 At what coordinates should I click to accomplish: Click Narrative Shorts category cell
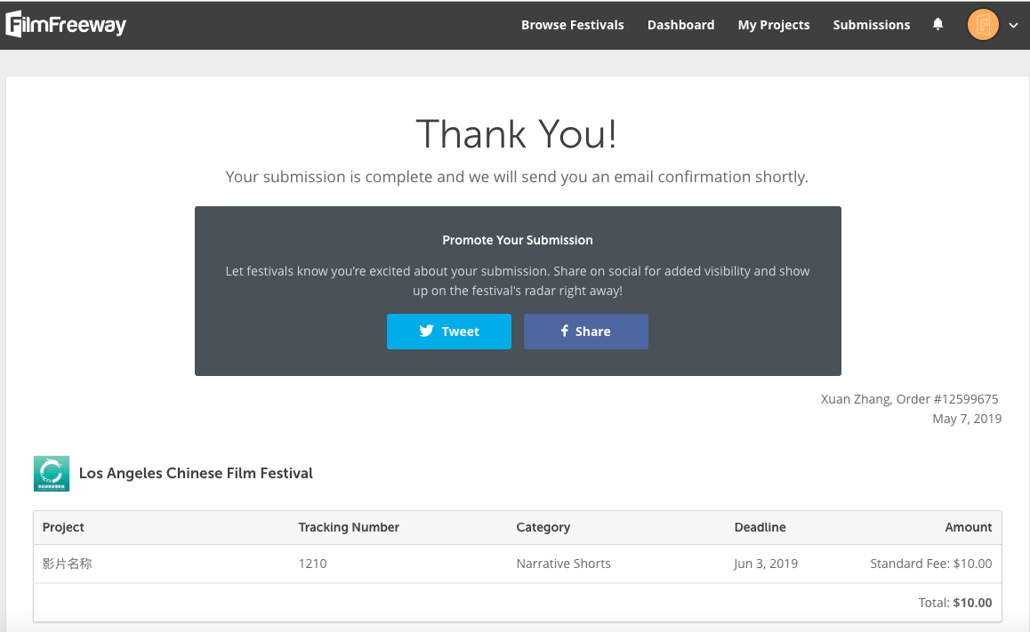(x=563, y=564)
